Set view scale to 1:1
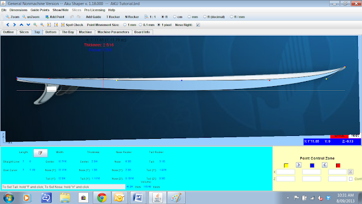 click(x=150, y=17)
